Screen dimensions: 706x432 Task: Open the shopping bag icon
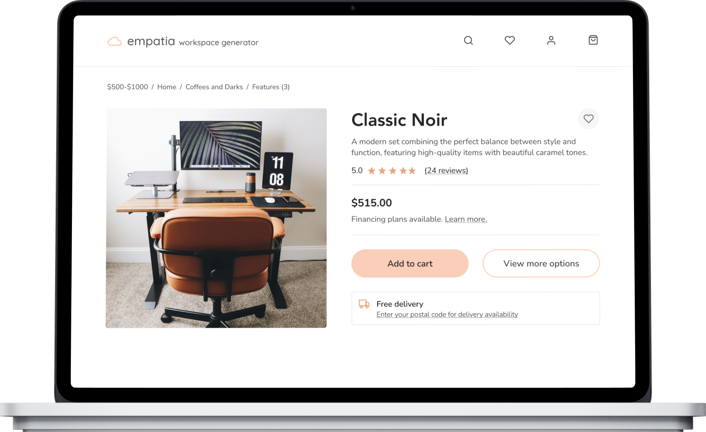pos(593,40)
